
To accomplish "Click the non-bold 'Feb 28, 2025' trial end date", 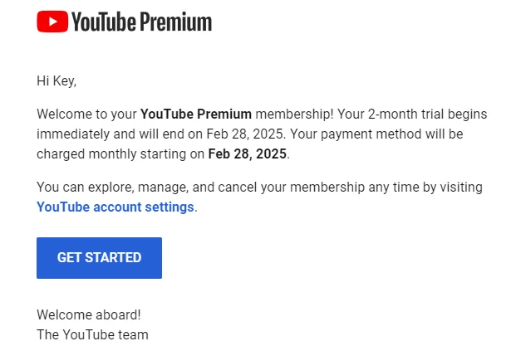I will tap(245, 134).
